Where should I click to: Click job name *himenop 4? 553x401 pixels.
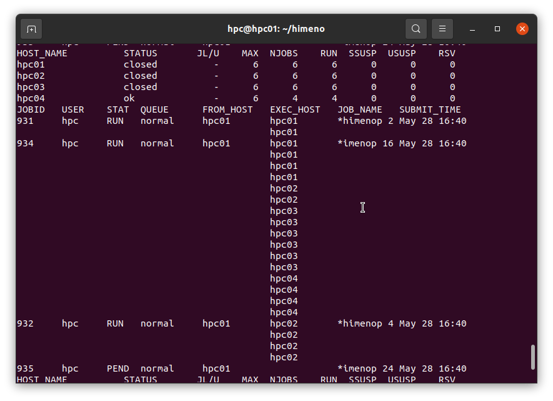tap(366, 323)
